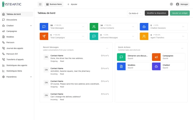Click the Manager user avatar icon
The width and height of the screenshot is (193, 120).
tap(177, 4)
